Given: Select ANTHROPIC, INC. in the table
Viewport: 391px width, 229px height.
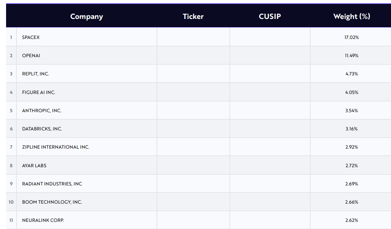Looking at the screenshot, I should pos(42,111).
